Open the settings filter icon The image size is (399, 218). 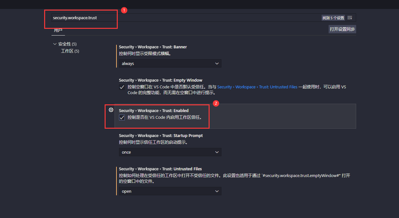[x=350, y=18]
